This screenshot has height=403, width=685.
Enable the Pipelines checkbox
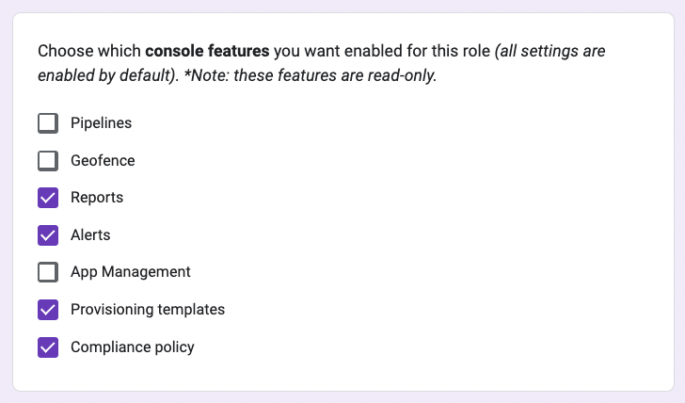click(x=48, y=123)
